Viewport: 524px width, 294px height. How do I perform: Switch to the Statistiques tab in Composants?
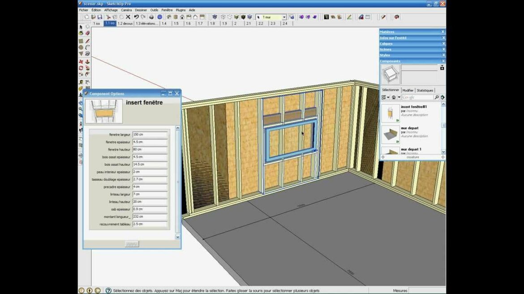[425, 90]
